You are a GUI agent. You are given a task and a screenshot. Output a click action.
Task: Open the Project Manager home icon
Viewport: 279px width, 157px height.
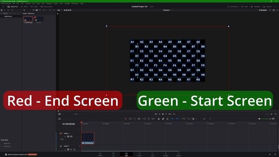[270, 154]
